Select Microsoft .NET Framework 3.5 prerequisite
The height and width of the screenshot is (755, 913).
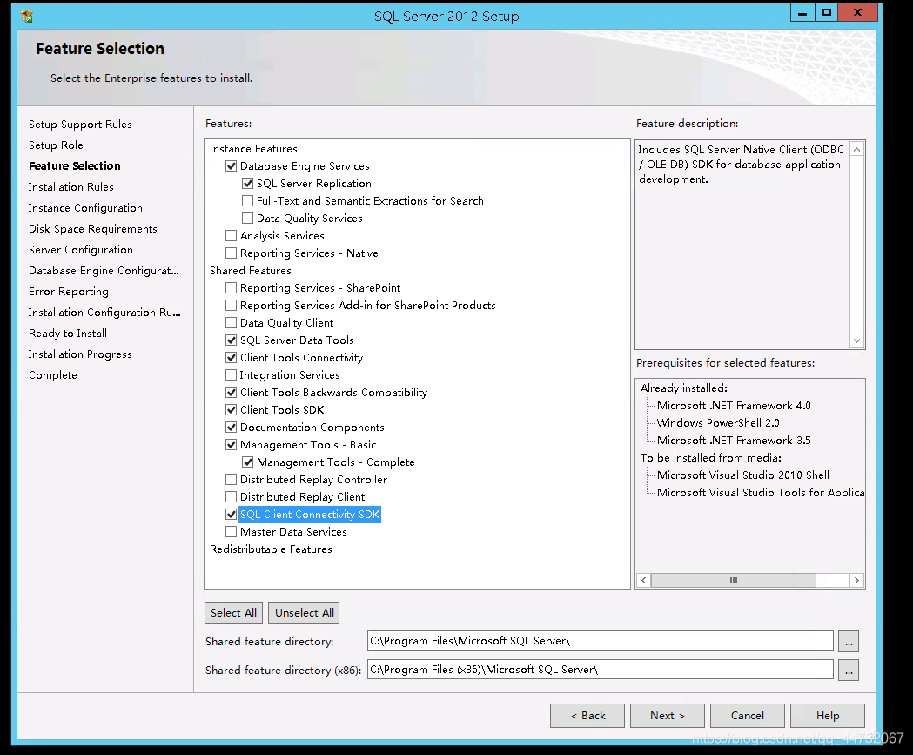pos(734,441)
